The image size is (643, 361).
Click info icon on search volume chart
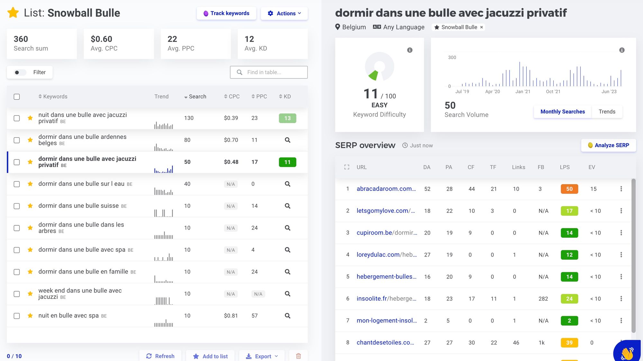pos(622,50)
